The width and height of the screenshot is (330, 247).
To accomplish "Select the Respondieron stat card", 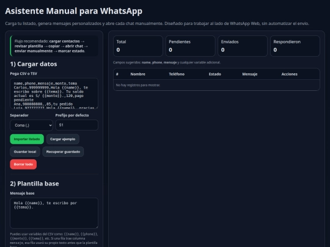I will click(x=295, y=46).
